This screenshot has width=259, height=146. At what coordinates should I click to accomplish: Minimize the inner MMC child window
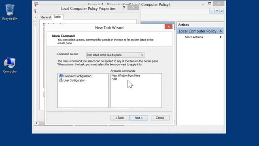pos(212,11)
